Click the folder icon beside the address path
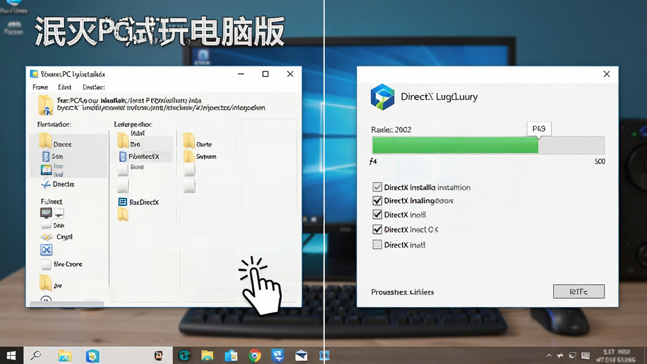647x364 pixels. click(x=45, y=106)
